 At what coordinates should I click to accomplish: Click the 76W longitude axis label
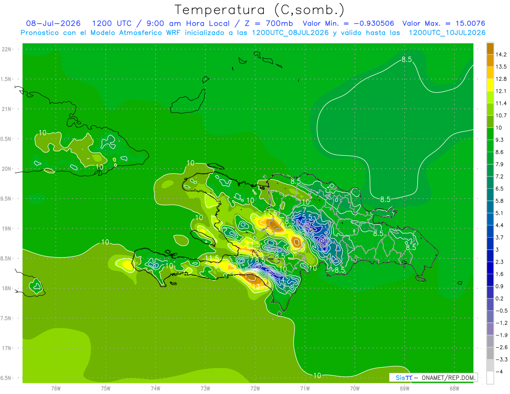click(56, 388)
